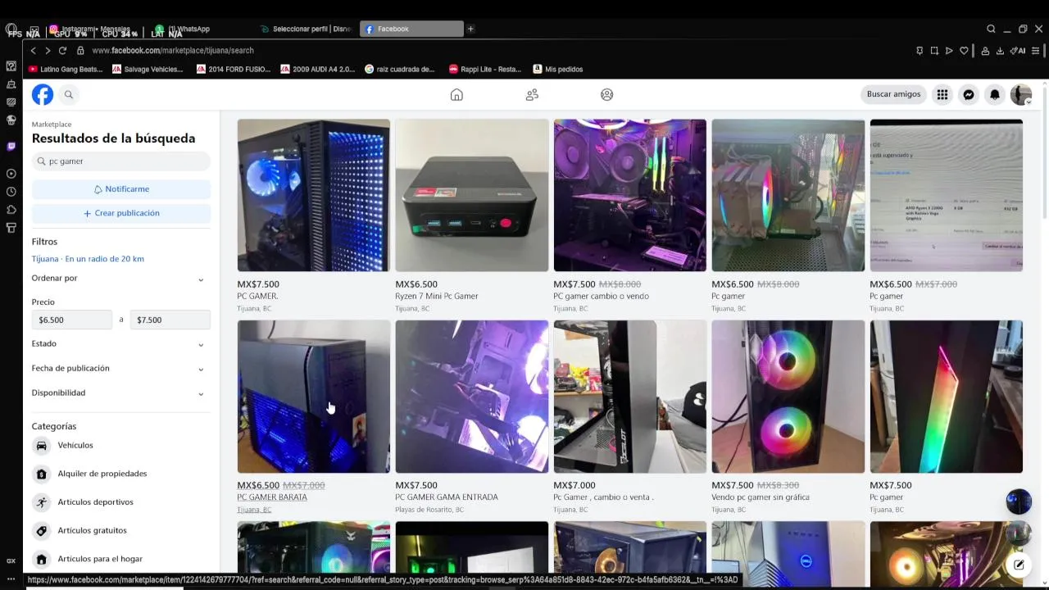Open the 2009 AUDI A4 bookmark

point(318,70)
